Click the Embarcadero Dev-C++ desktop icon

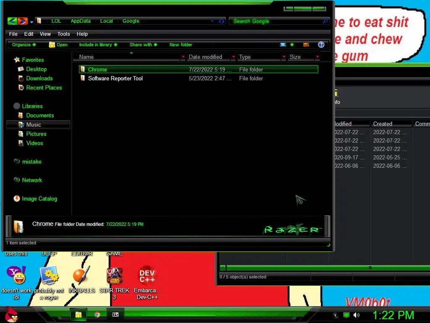pos(147,283)
